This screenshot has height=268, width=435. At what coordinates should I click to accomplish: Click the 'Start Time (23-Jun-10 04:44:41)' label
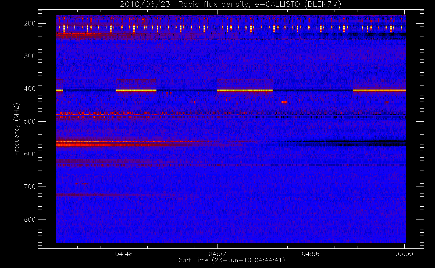230,260
